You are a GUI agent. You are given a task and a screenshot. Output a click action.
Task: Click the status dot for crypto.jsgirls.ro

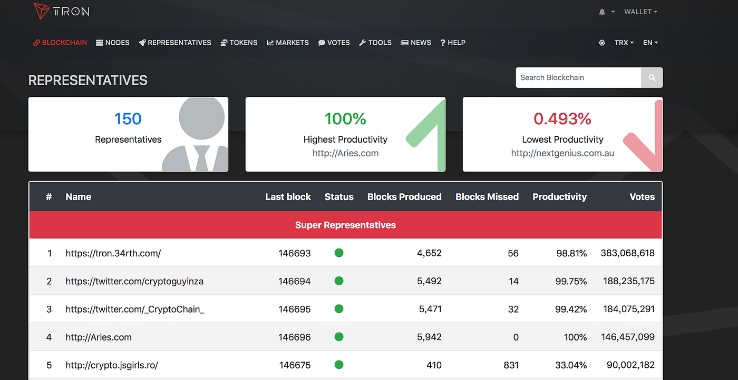click(339, 364)
